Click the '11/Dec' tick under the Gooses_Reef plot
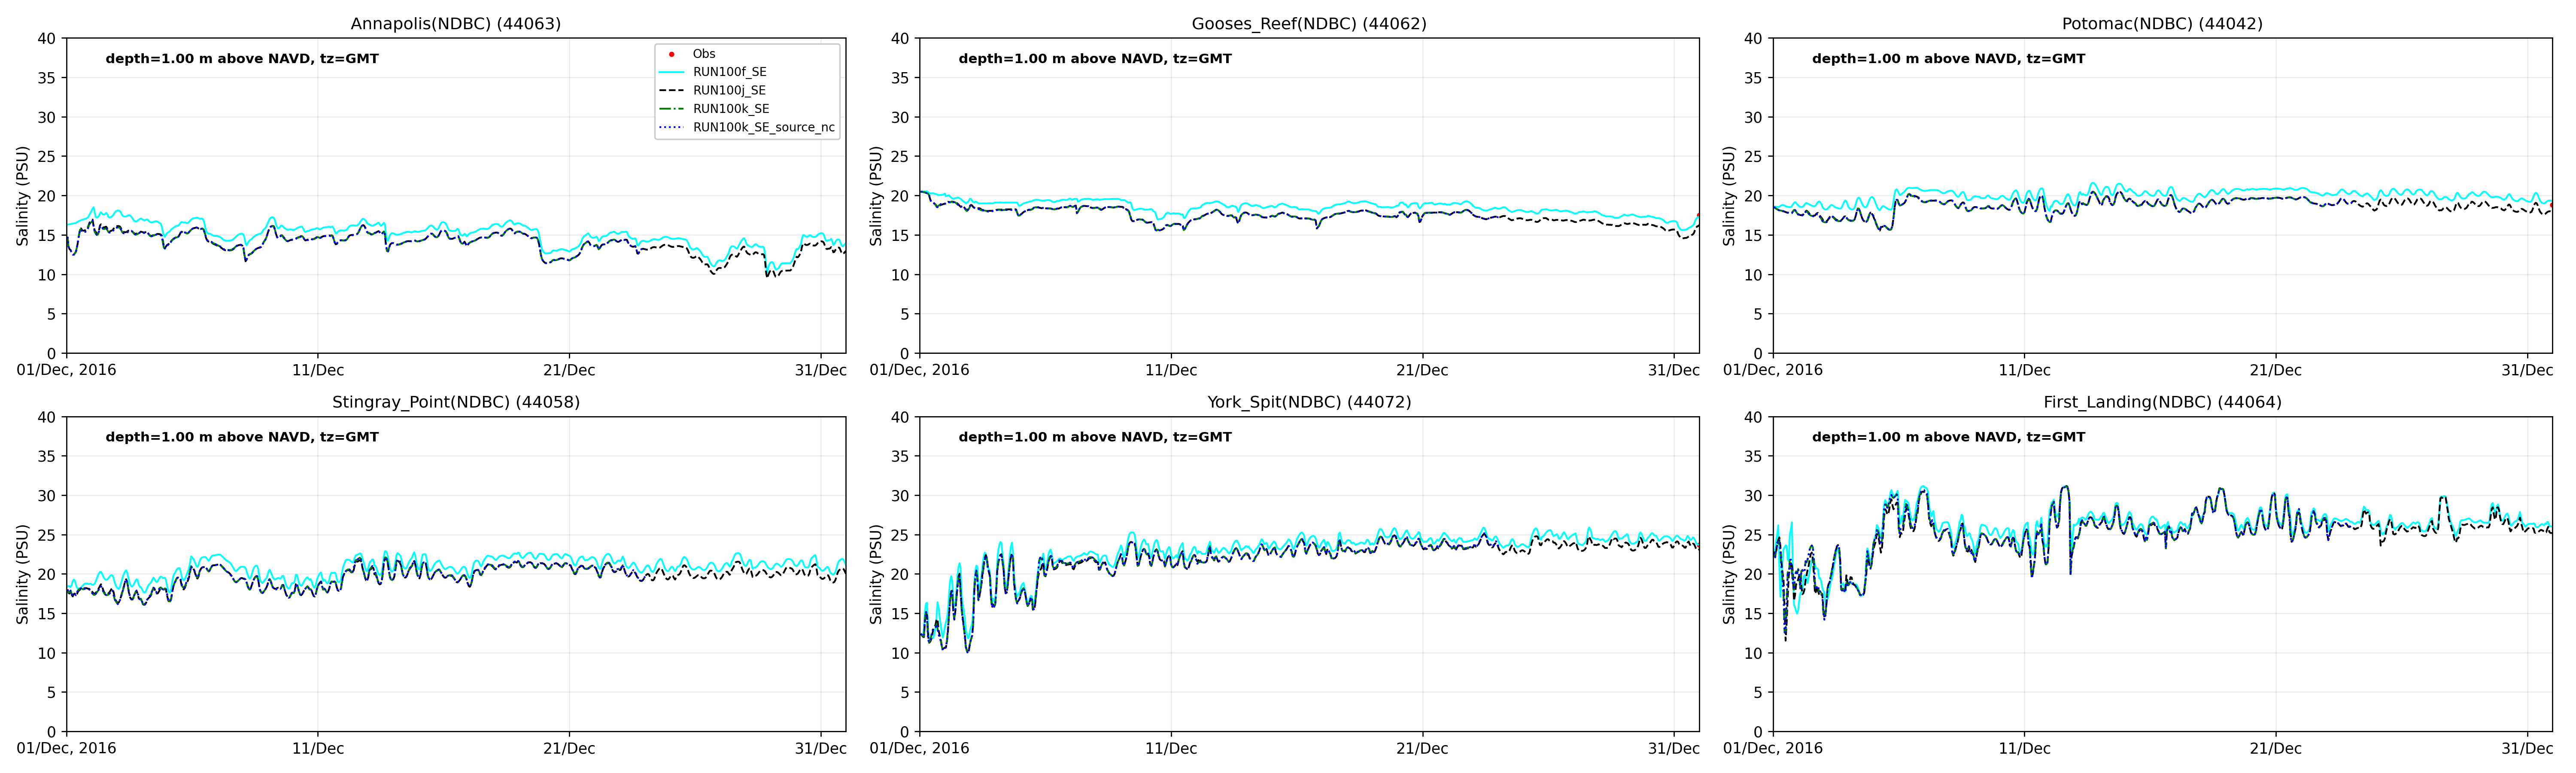Image resolution: width=2576 pixels, height=773 pixels. (1171, 370)
